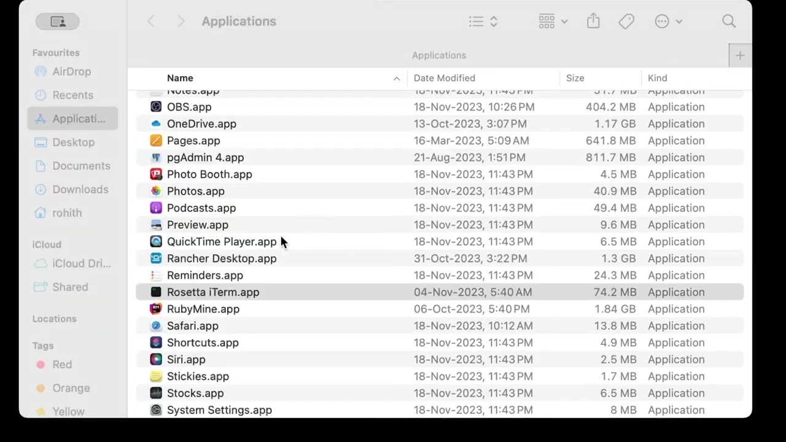The width and height of the screenshot is (786, 442).
Task: Select the Orange tag
Action: point(72,388)
